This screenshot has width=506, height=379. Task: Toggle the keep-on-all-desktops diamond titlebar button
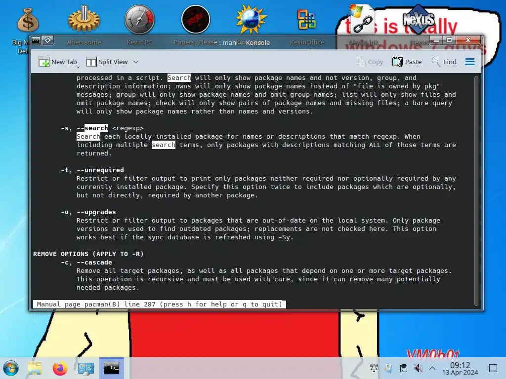click(x=48, y=40)
